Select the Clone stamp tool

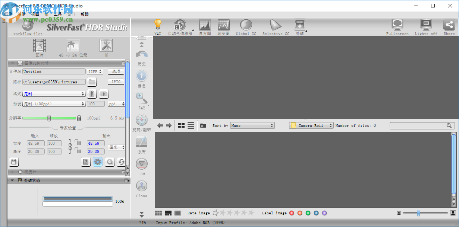pos(142,186)
